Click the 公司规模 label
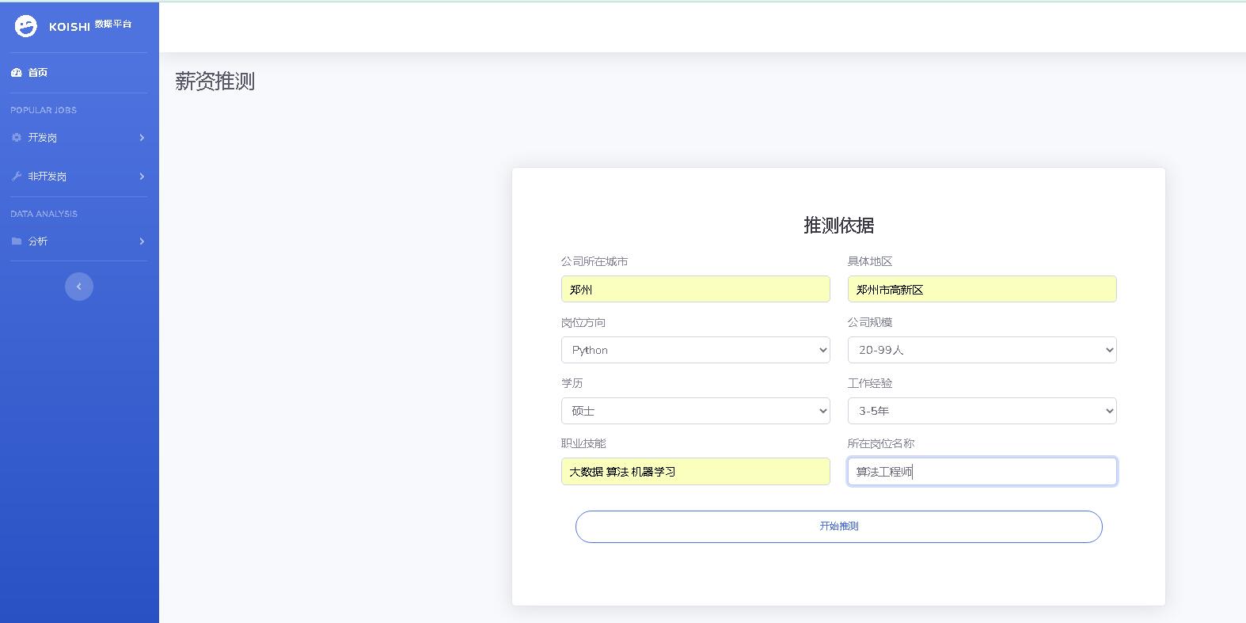This screenshot has width=1246, height=623. coord(870,322)
